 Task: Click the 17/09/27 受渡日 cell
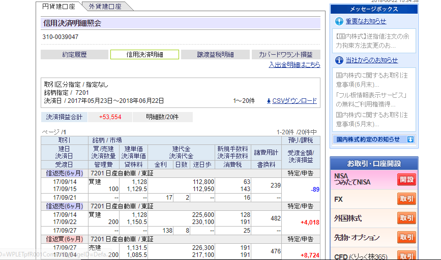[x=65, y=231]
